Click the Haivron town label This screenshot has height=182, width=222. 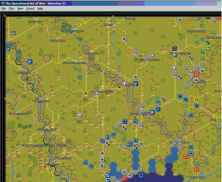91,53
